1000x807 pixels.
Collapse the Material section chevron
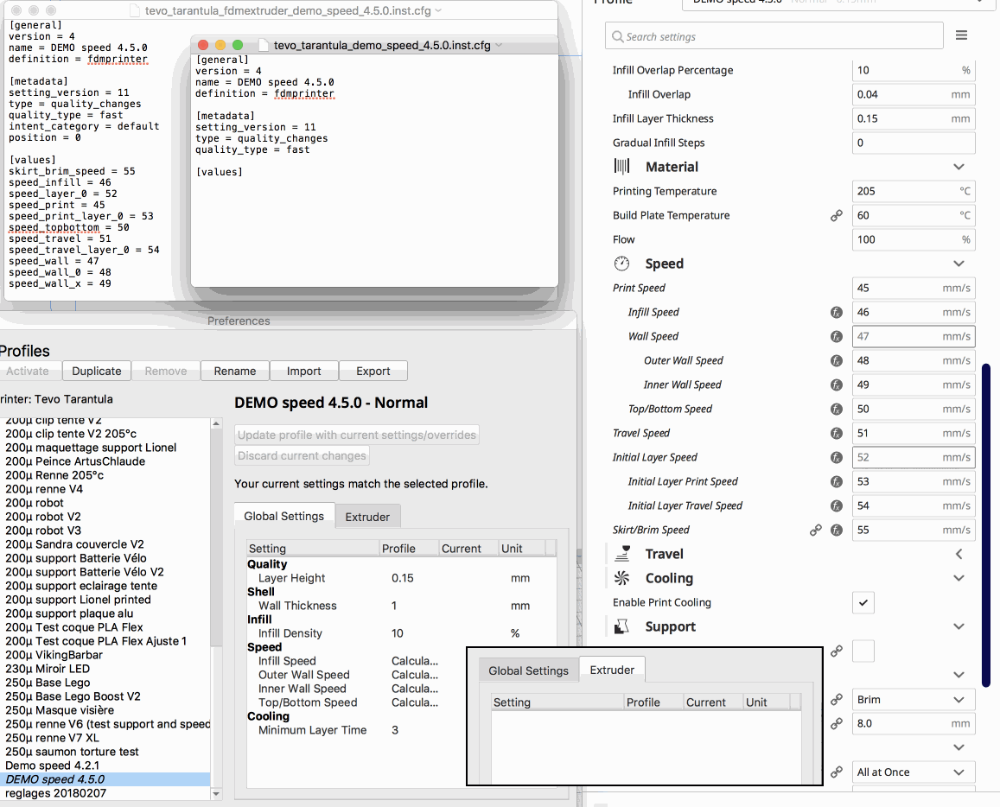click(x=958, y=167)
